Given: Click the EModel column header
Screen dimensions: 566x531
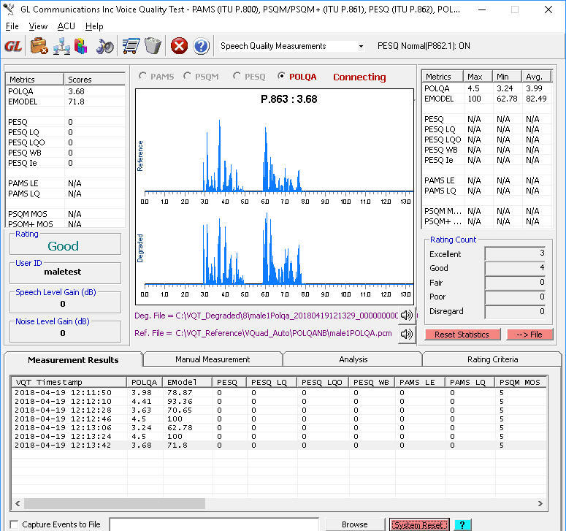Looking at the screenshot, I should click(188, 382).
